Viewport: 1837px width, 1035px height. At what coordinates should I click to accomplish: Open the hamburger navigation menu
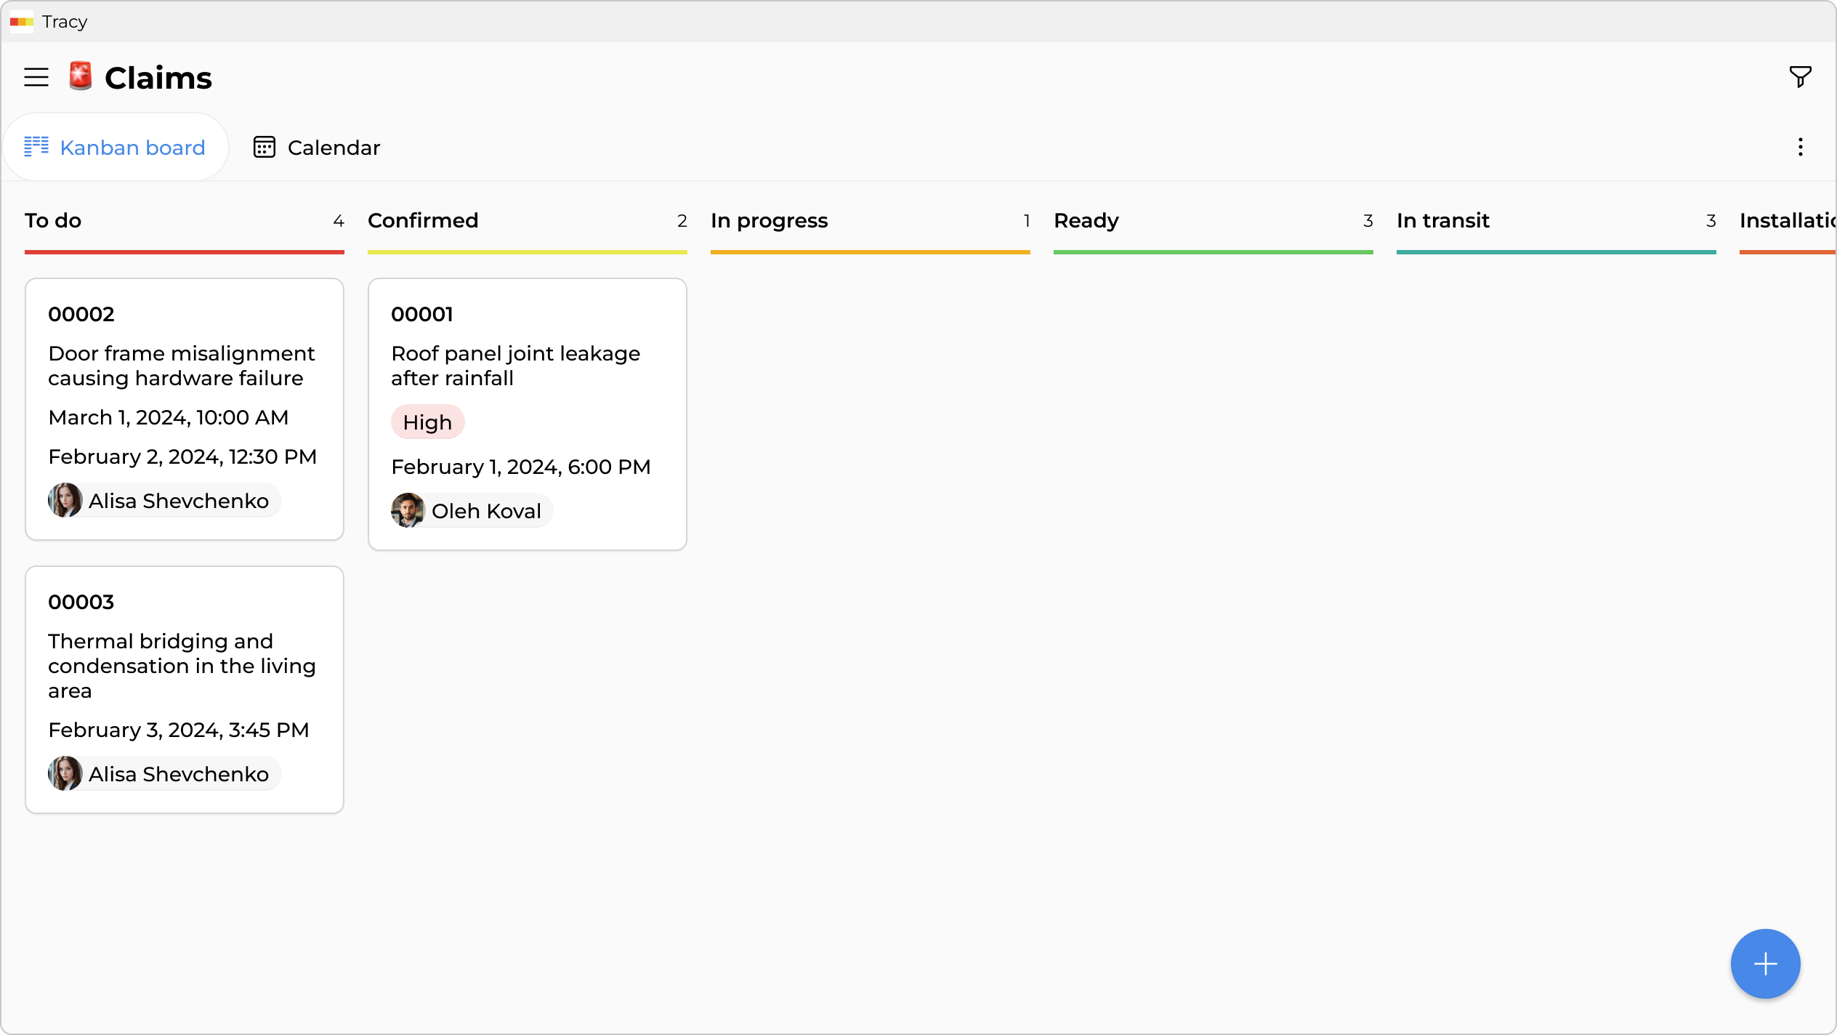point(36,77)
